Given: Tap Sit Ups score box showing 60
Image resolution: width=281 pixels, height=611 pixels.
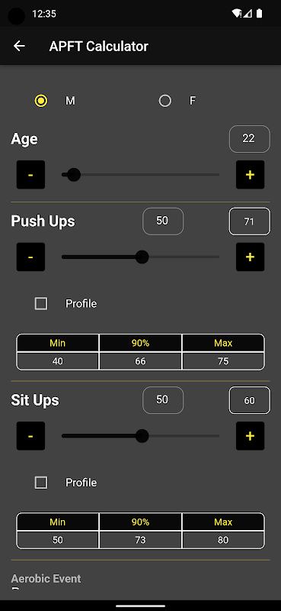Looking at the screenshot, I should pyautogui.click(x=250, y=400).
